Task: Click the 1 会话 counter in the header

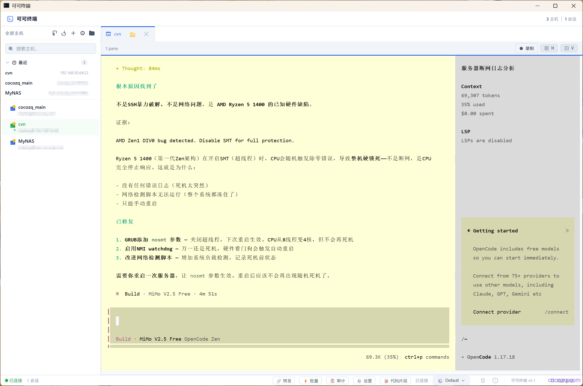Action: click(570, 19)
